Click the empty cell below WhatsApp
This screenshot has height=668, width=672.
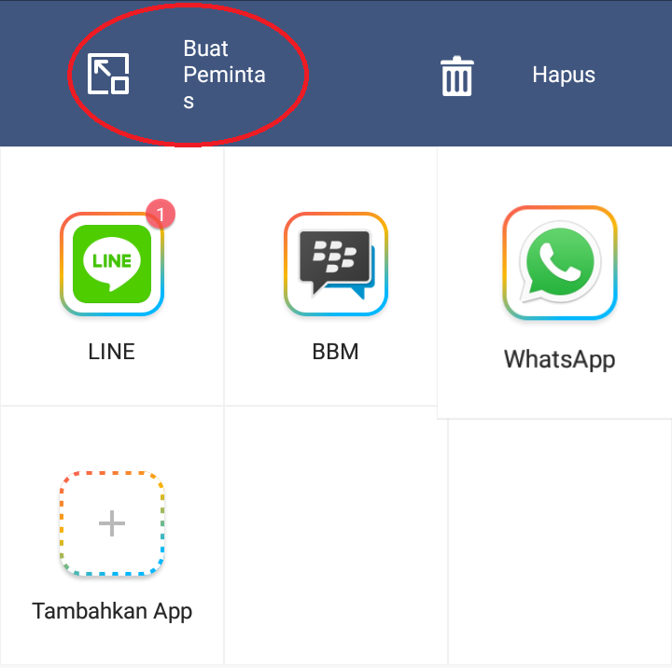click(560, 542)
